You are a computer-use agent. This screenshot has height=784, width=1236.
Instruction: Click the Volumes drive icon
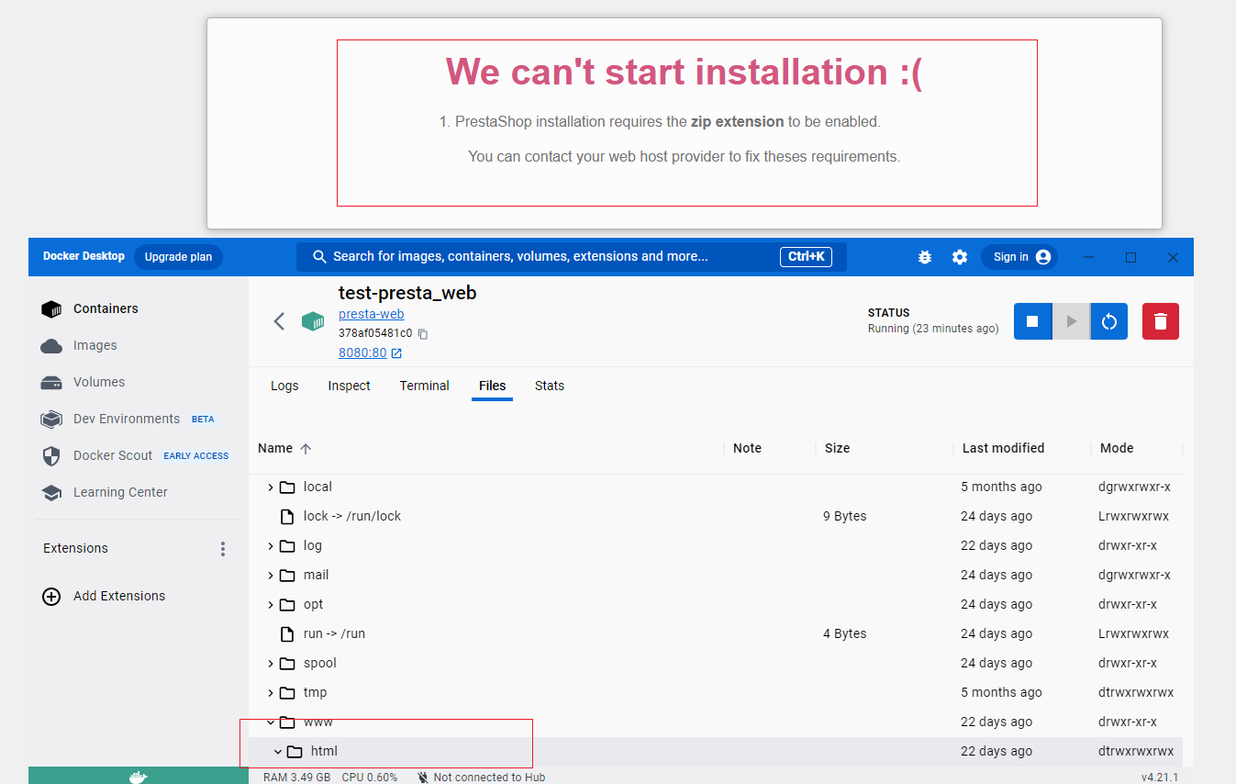tap(51, 383)
